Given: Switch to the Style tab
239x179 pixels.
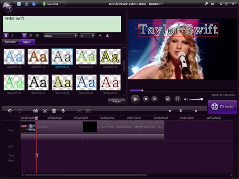Looking at the screenshot, I should 27,42.
